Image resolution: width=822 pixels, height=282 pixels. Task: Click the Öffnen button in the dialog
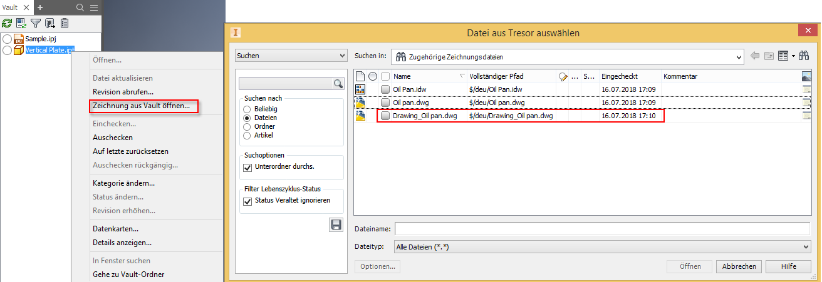click(x=690, y=266)
